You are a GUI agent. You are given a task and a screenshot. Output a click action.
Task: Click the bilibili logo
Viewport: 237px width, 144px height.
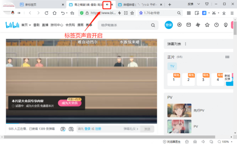[x=12, y=25]
